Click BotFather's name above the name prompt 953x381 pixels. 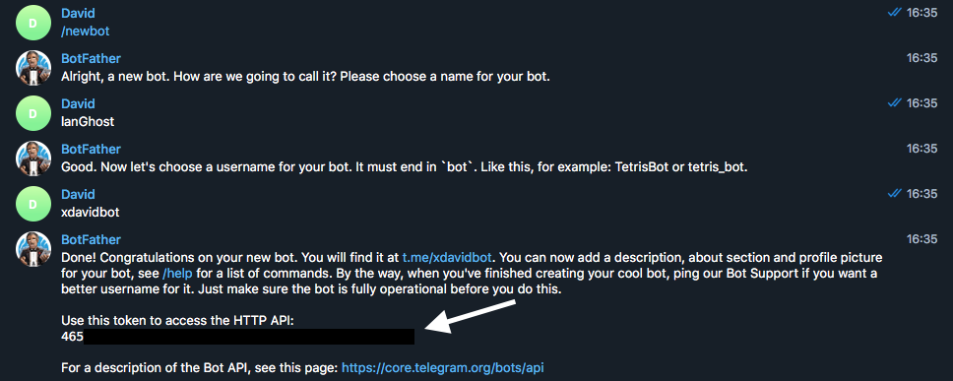pos(92,58)
